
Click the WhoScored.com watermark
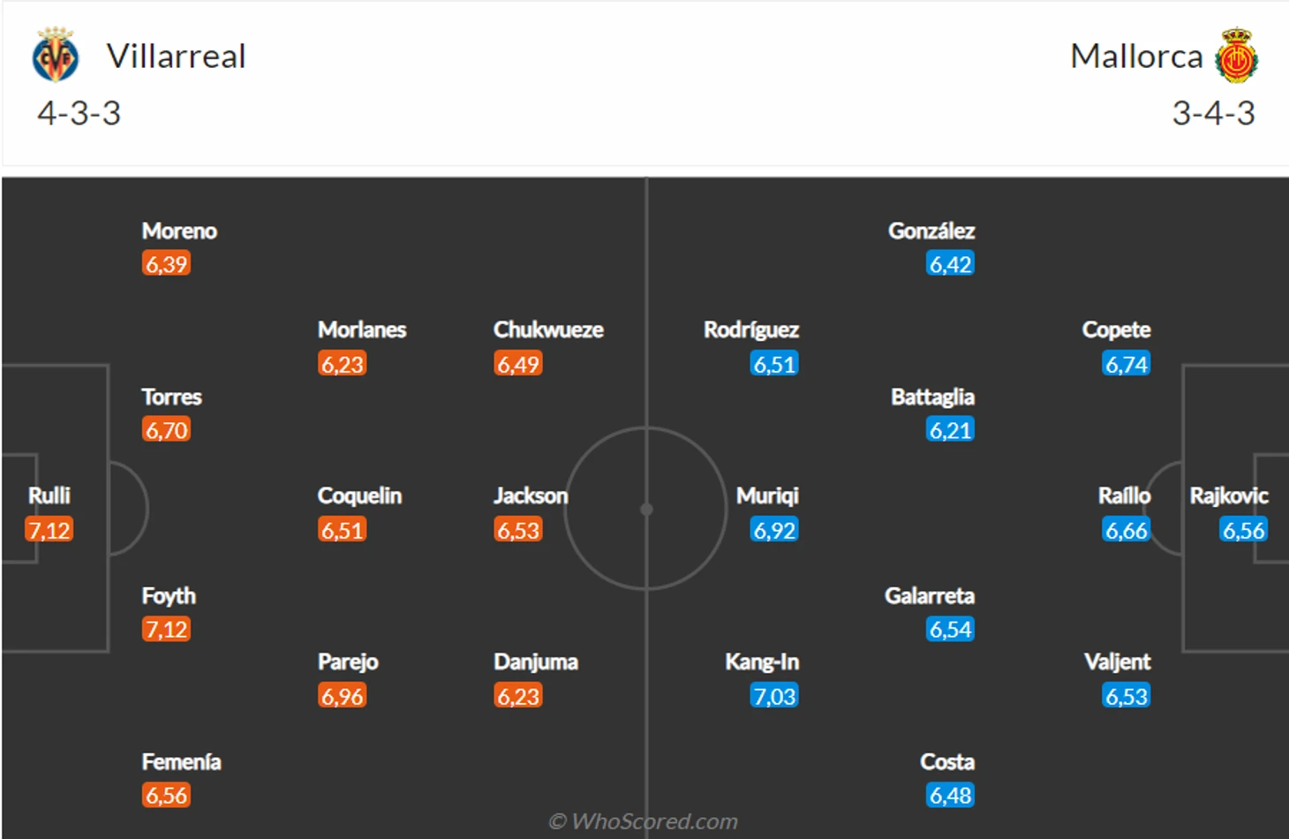643,821
